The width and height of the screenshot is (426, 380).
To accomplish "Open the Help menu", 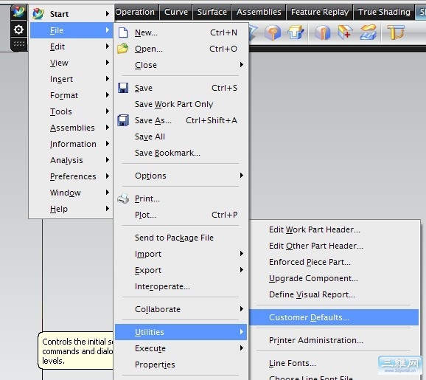I will 71,209.
